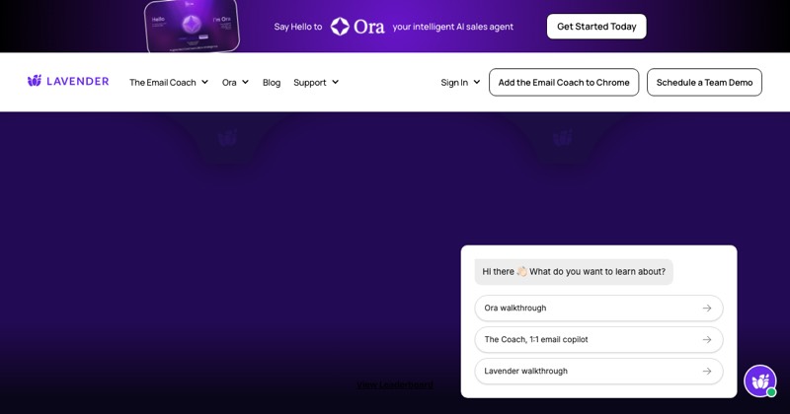Select the Lavender walkthrough chat option

coord(598,372)
